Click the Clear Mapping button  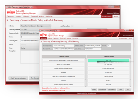coord(112,89)
